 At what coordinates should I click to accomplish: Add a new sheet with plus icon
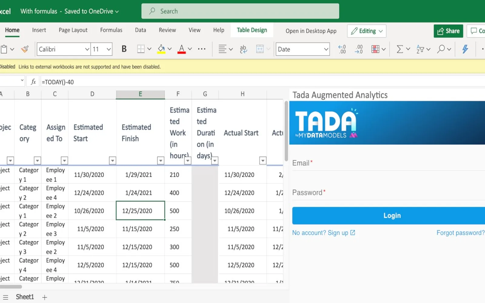tap(45, 297)
